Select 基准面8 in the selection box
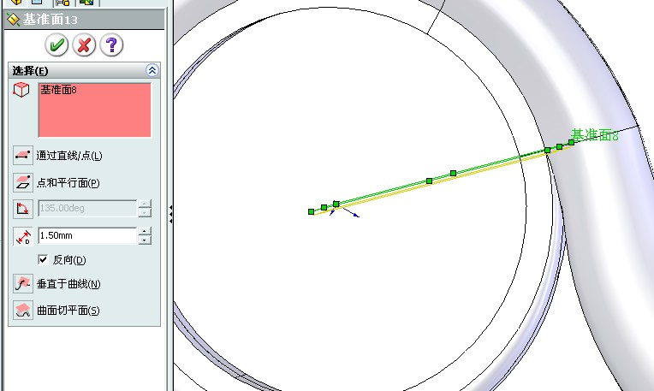 (58, 90)
